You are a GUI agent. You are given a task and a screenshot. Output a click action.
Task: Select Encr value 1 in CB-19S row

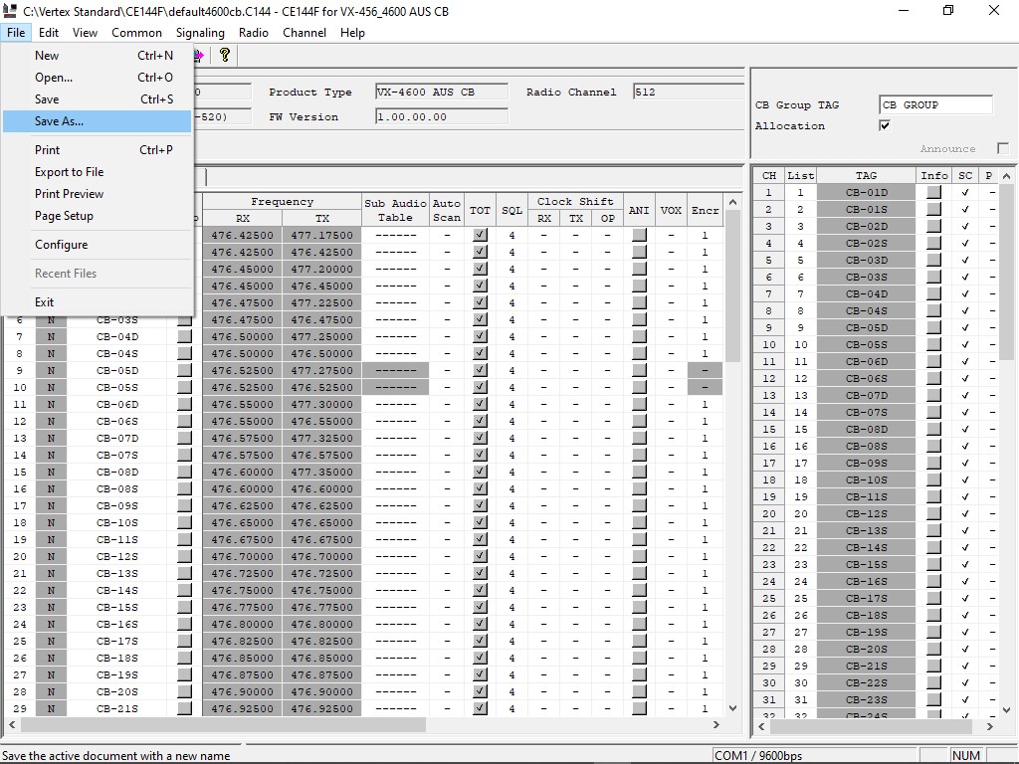pos(706,674)
